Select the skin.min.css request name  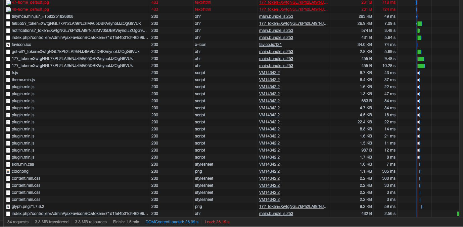click(x=23, y=164)
